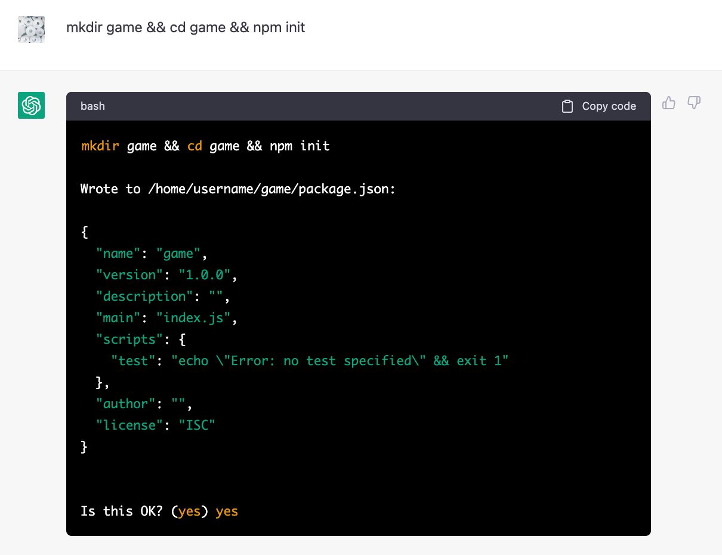Click the orange cd keyword in code
Viewport: 722px width, 555px height.
(x=195, y=146)
